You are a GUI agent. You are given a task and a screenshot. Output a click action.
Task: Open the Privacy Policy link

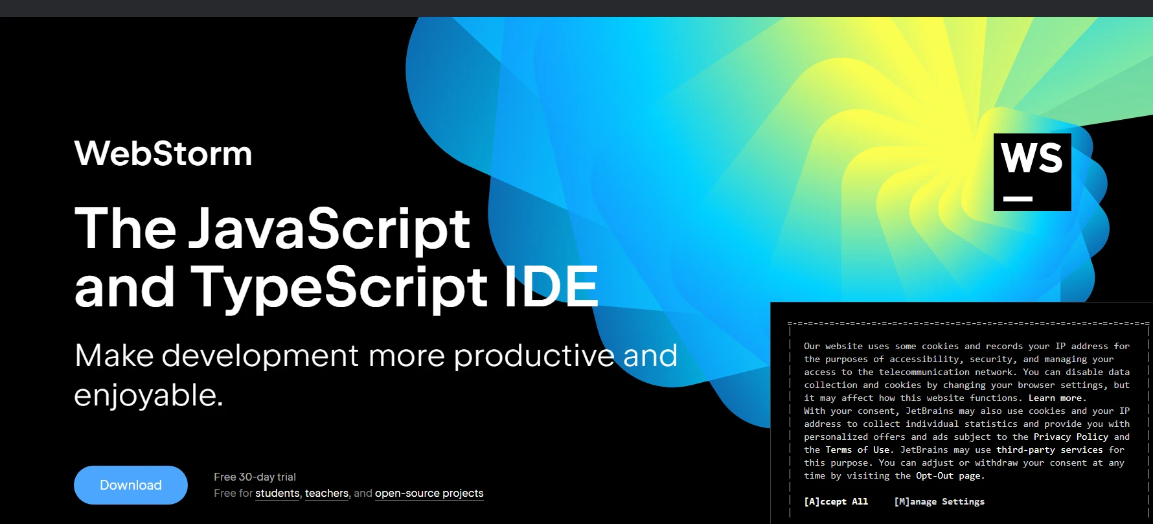tap(1071, 437)
